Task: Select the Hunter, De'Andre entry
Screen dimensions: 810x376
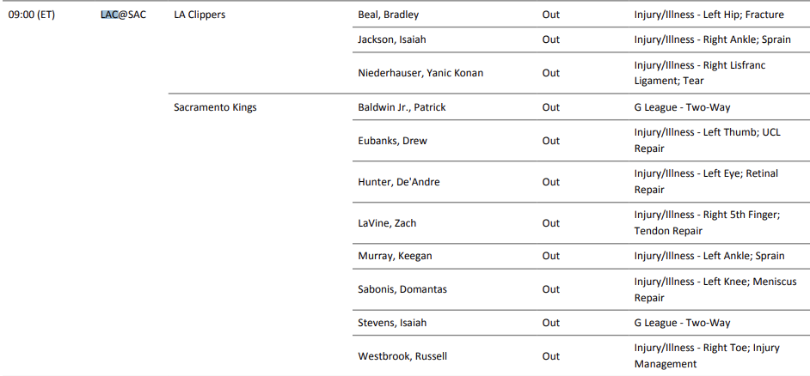Action: (x=399, y=182)
